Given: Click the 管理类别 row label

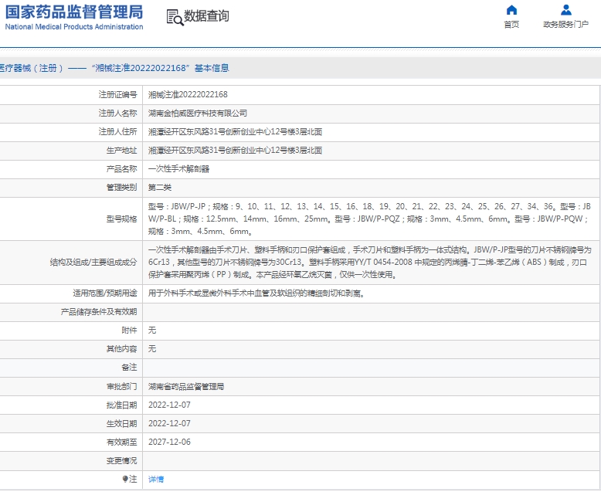Looking at the screenshot, I should point(121,188).
